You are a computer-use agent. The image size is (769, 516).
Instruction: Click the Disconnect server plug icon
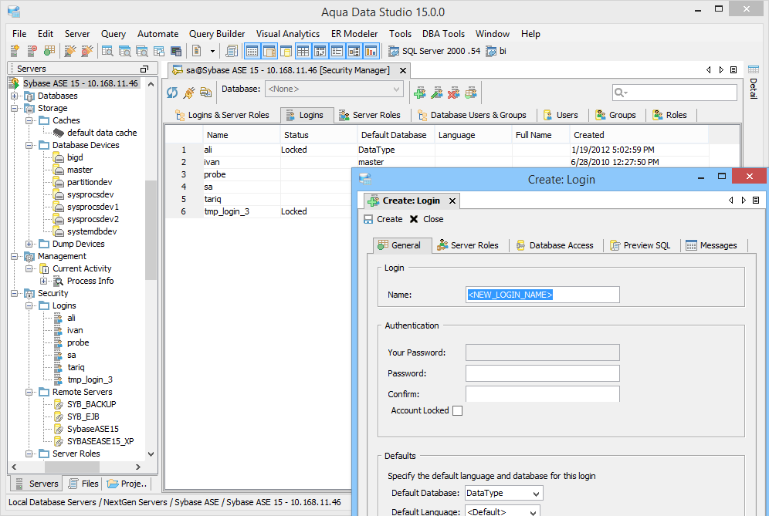click(x=86, y=50)
